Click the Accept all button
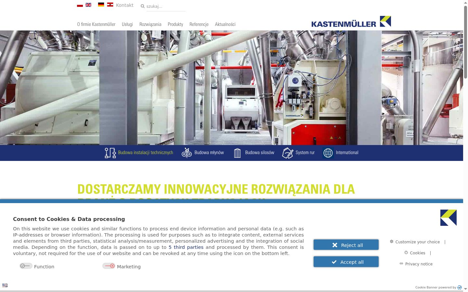This screenshot has height=292, width=468. 346,262
